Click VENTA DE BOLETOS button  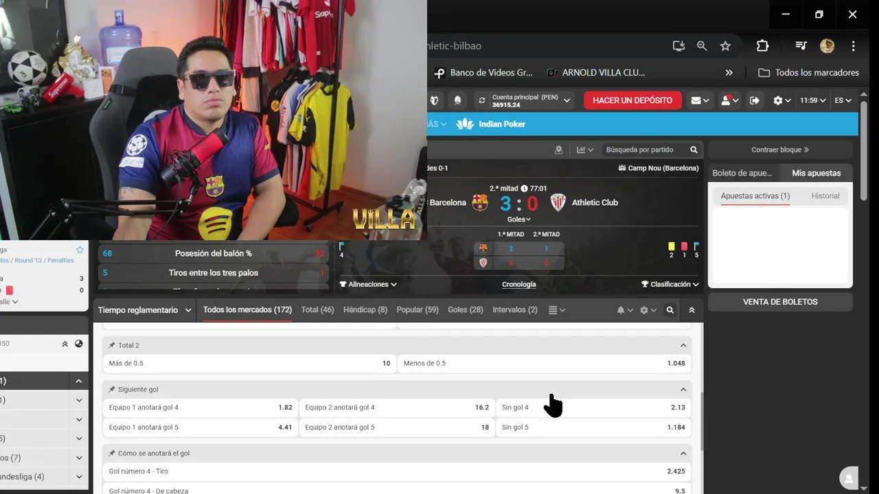(780, 302)
